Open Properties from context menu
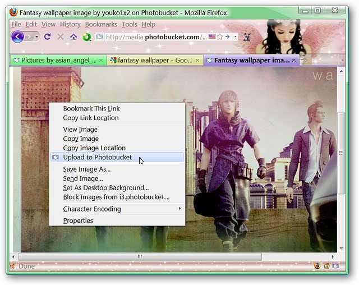Image resolution: width=359 pixels, height=285 pixels. point(117,220)
